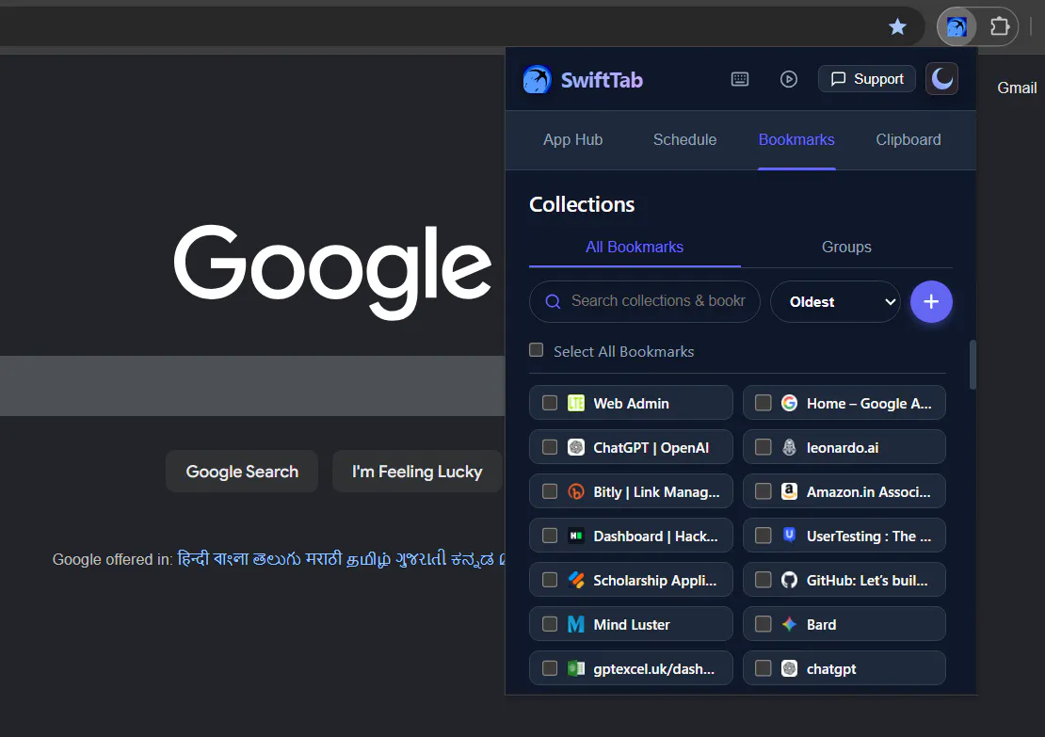
Task: Check the Web Admin bookmark checkbox
Action: (549, 403)
